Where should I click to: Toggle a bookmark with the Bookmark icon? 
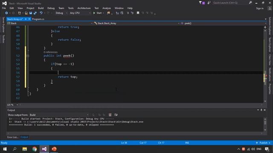(138, 13)
